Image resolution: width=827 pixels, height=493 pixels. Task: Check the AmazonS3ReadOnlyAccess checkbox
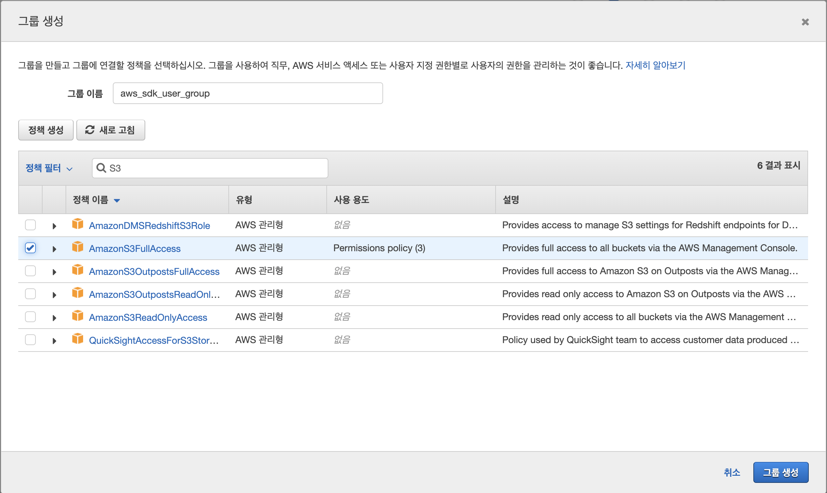[x=30, y=317]
